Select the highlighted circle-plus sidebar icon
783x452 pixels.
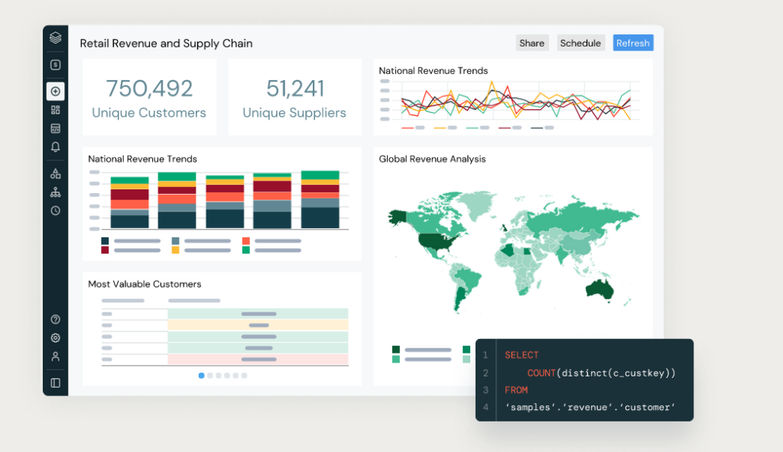(x=55, y=91)
